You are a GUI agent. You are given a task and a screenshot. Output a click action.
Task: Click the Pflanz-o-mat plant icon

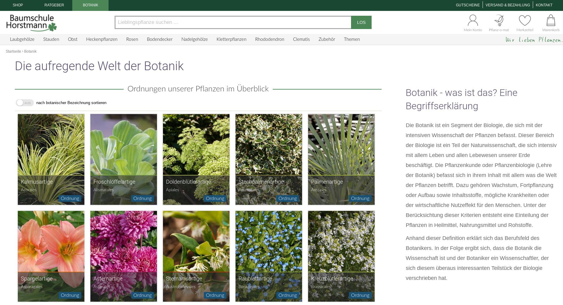(x=499, y=23)
